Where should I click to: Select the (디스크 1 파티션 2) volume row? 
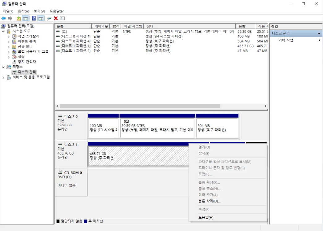coord(161,51)
